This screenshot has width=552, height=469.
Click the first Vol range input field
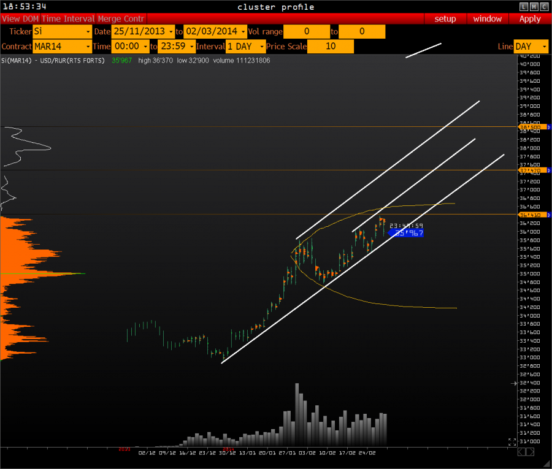click(x=307, y=31)
